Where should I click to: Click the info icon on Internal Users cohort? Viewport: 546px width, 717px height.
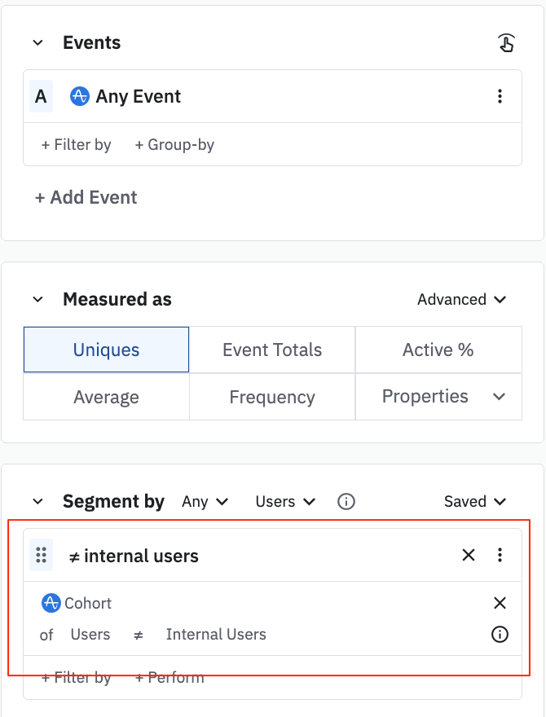500,634
